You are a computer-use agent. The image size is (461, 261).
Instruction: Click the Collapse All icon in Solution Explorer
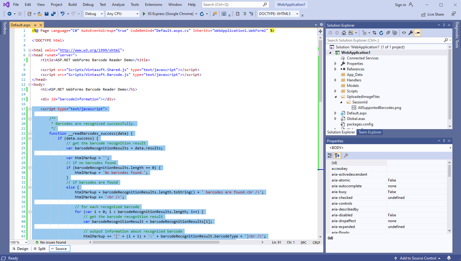[x=388, y=33]
